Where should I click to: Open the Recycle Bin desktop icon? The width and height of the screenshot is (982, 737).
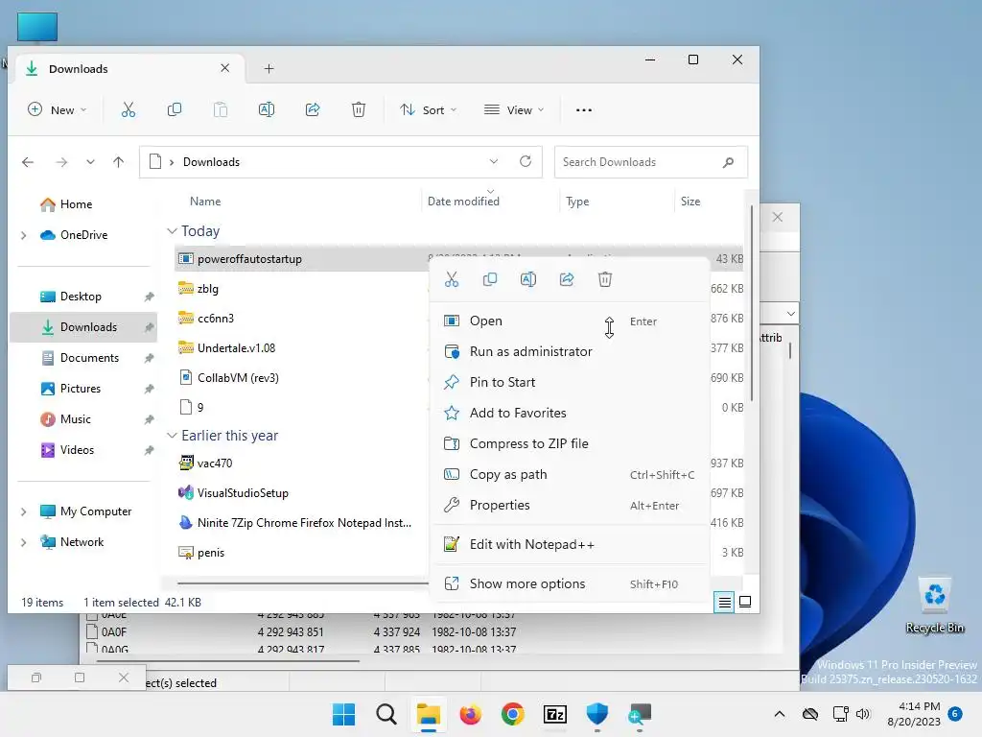pos(935,606)
